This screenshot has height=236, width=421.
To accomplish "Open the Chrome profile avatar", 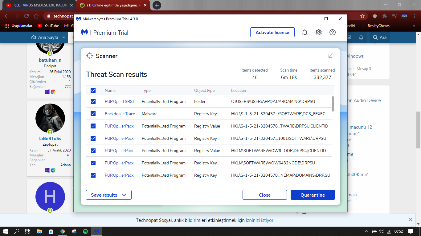I will 404,16.
